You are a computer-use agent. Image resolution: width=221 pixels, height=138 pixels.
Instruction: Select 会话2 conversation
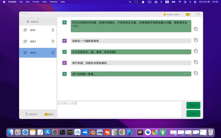[33, 41]
